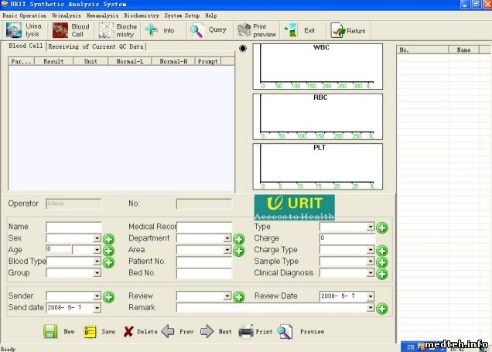Open the Blood Type dropdown list
The image size is (492, 352).
click(97, 262)
